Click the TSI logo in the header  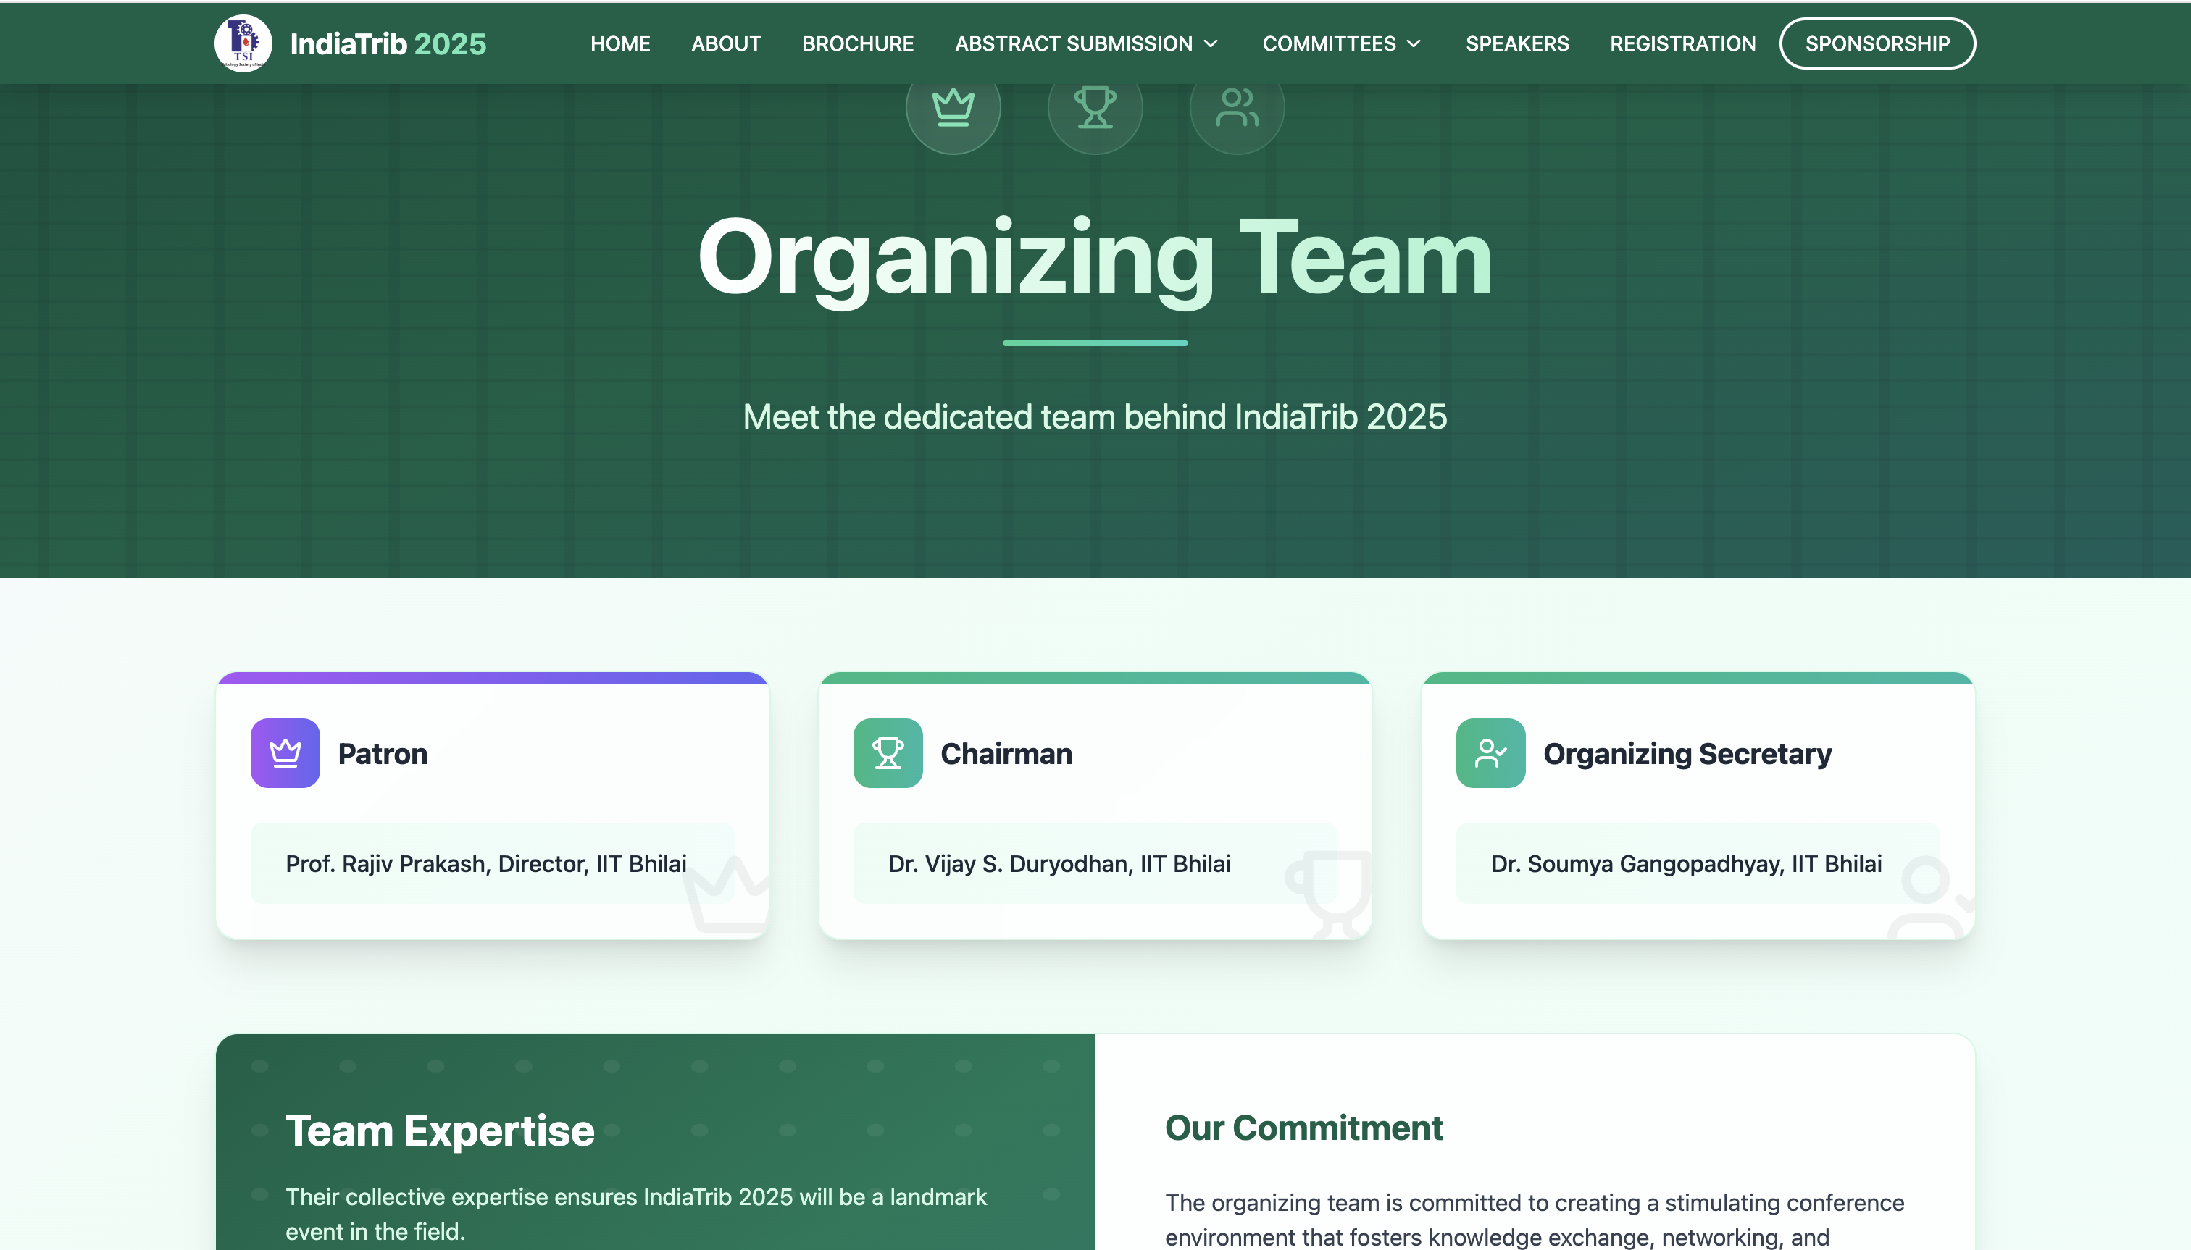243,43
